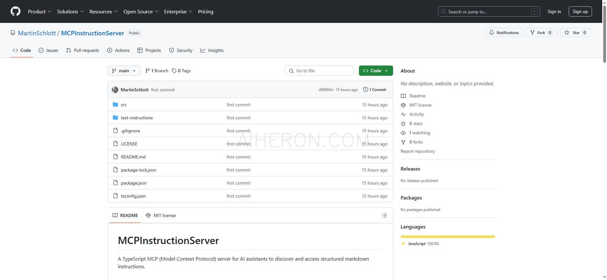Screen dimensions: 607x280
Task: Open the MCPInstructionServer repository link
Action: click(x=92, y=33)
